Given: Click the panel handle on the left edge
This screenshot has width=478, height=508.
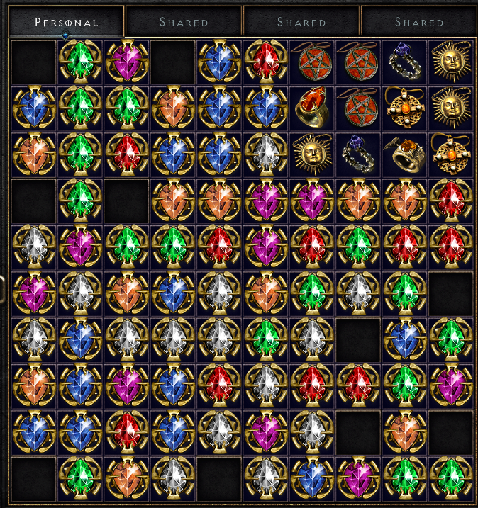Looking at the screenshot, I should 2,289.
